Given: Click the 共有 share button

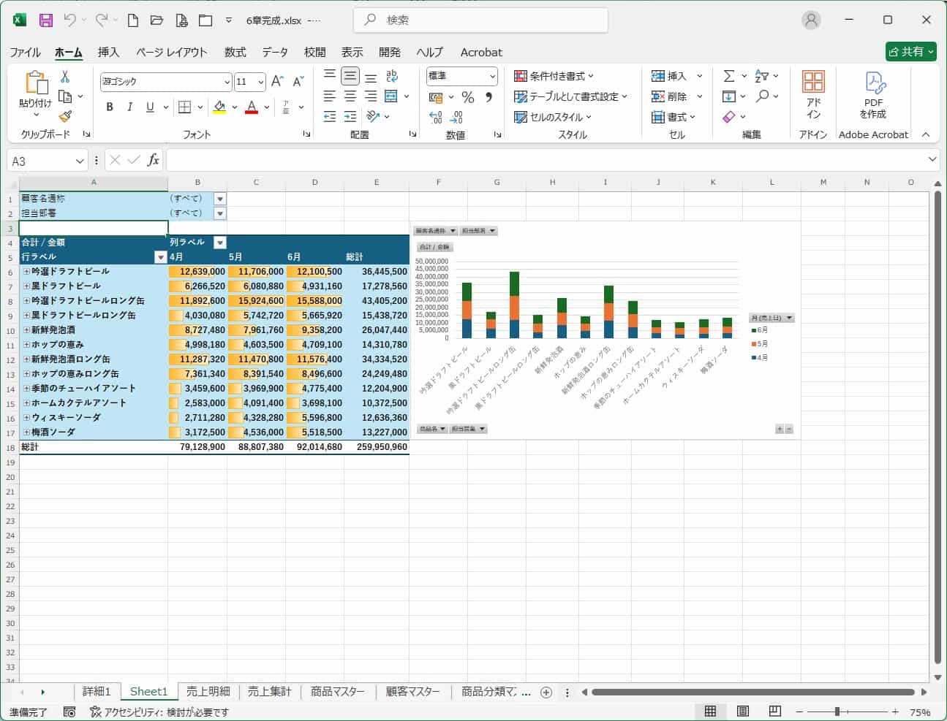Looking at the screenshot, I should 910,51.
